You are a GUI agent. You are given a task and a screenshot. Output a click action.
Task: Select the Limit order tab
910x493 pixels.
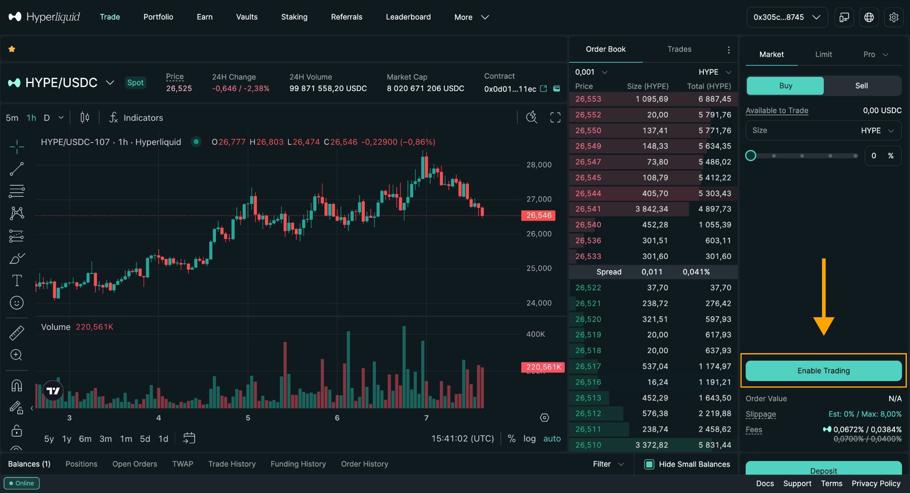[823, 54]
